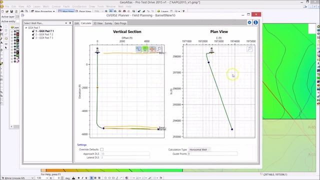This screenshot has width=320, height=180.
Task: Open Tools menu in GeoAtlas
Action: (x=100, y=6)
